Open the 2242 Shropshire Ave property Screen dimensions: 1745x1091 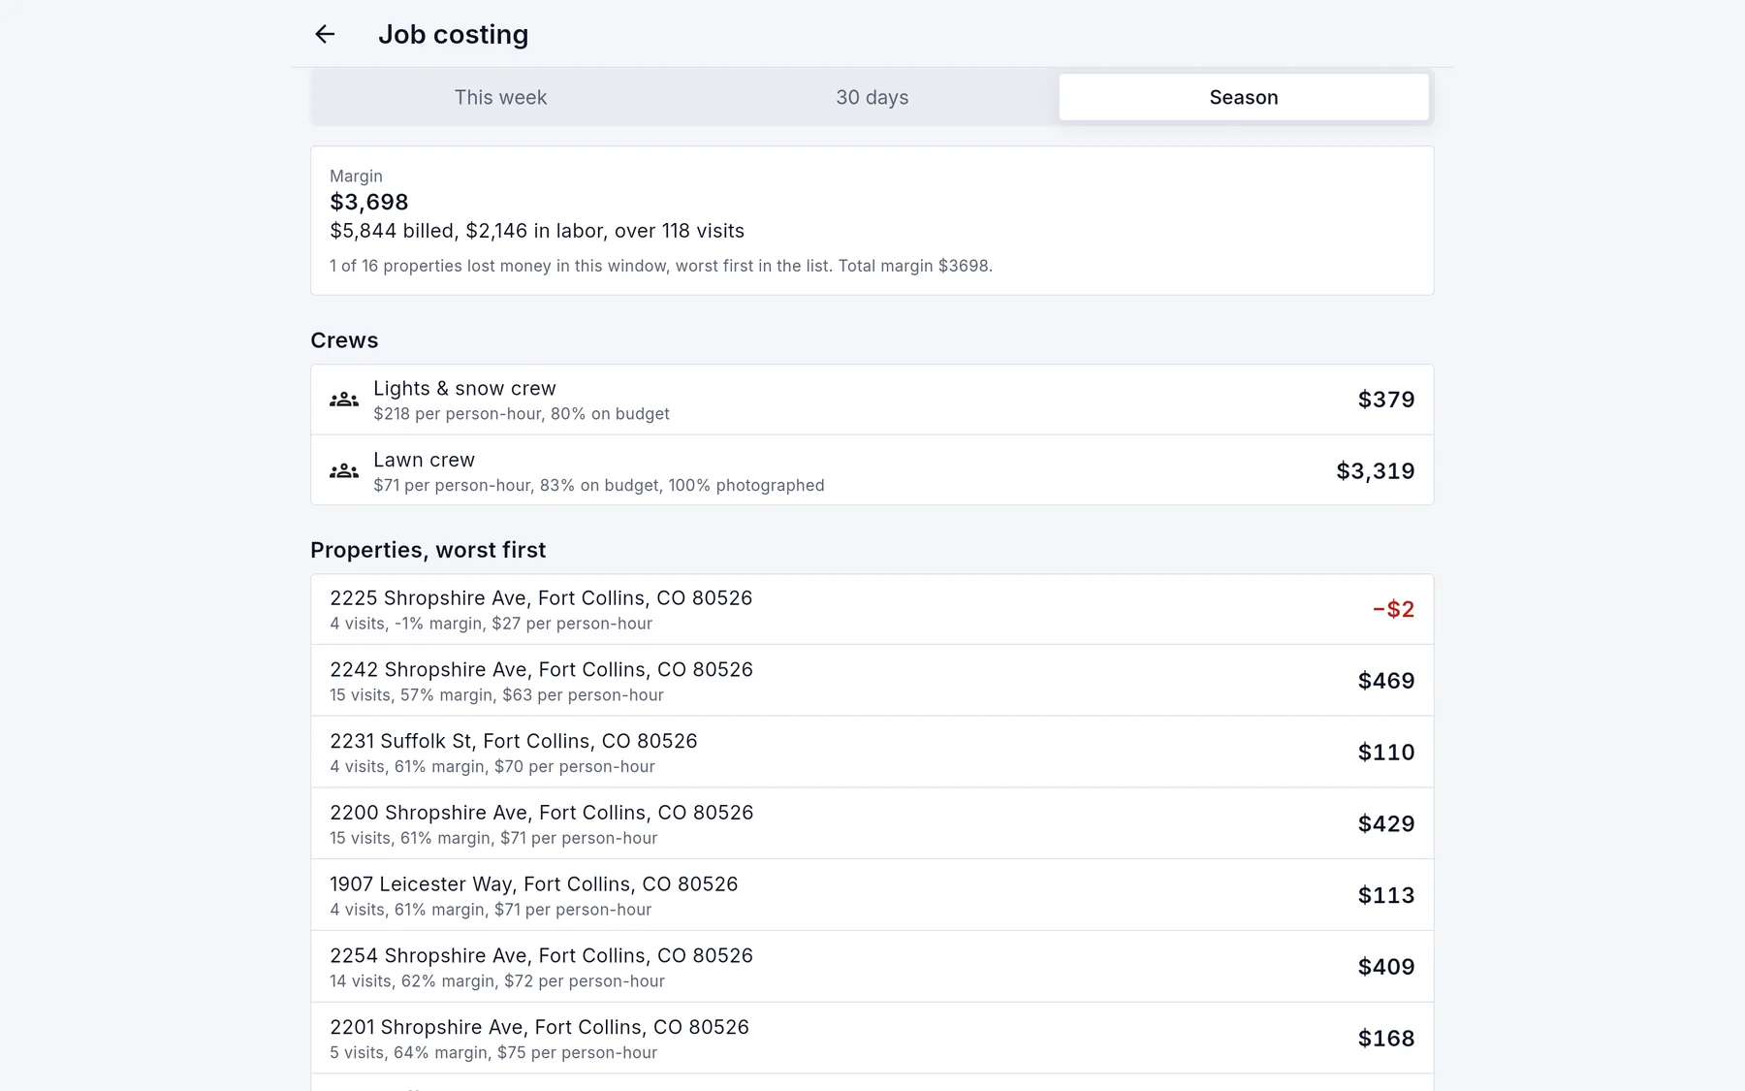[872, 681]
